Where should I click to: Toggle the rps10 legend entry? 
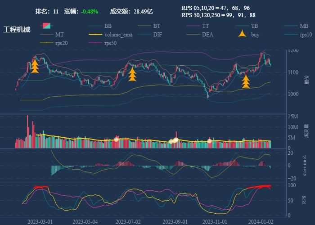pos(298,35)
